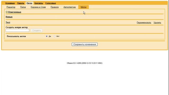This screenshot has width=169, height=95.
Task: Click the Создать button
Action: pyautogui.click(x=36, y=30)
